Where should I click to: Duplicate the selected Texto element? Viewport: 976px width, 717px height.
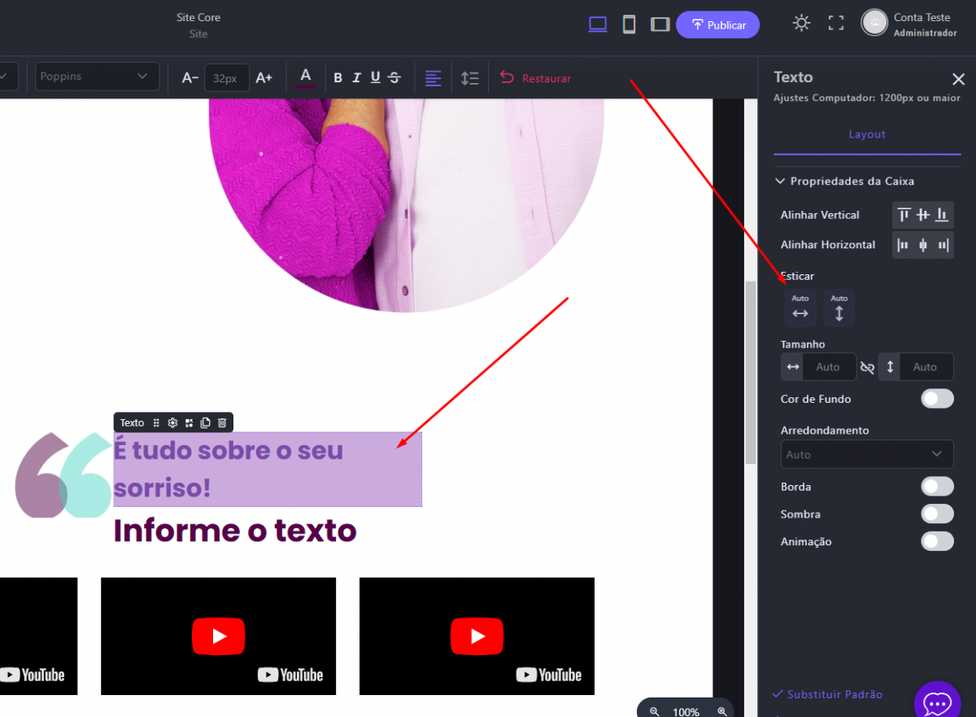(205, 422)
